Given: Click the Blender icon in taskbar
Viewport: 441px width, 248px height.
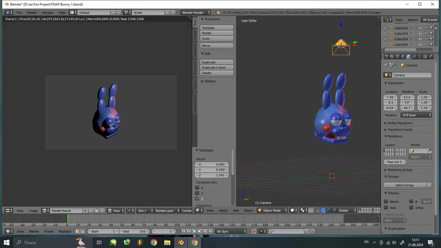Looking at the screenshot, I should (x=180, y=243).
